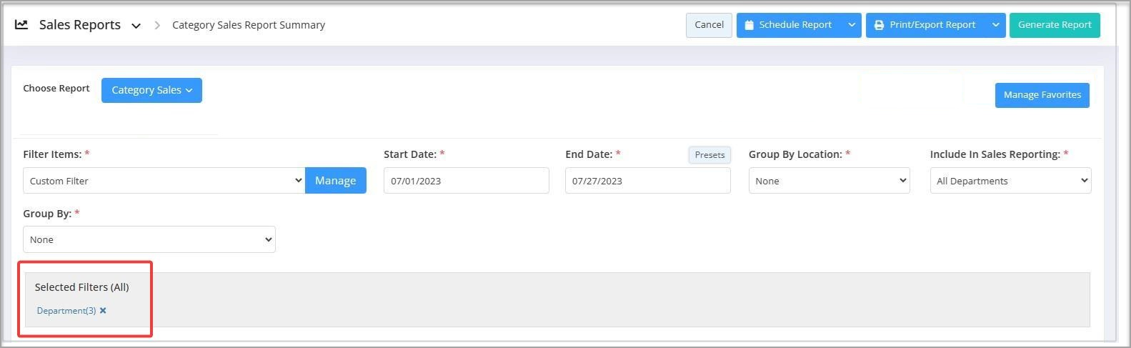Screen dimensions: 1131x348
Task: Open the Include In Sales Reporting dropdown
Action: 1010,181
